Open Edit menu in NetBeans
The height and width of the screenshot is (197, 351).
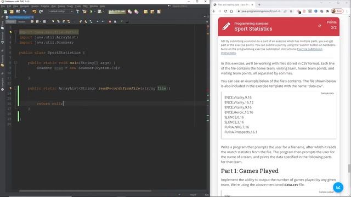pyautogui.click(x=9, y=6)
